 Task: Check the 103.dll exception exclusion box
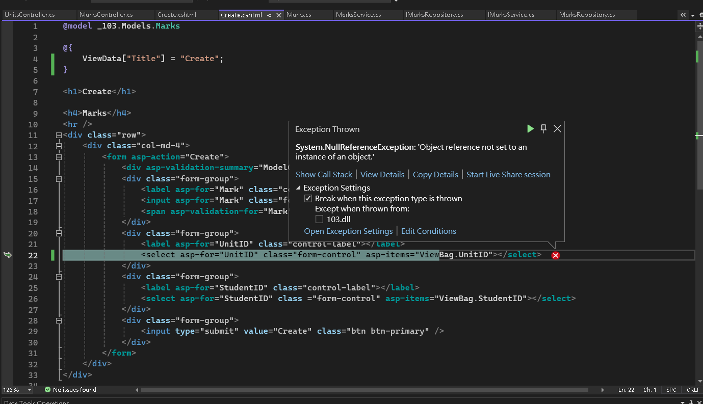pos(319,220)
